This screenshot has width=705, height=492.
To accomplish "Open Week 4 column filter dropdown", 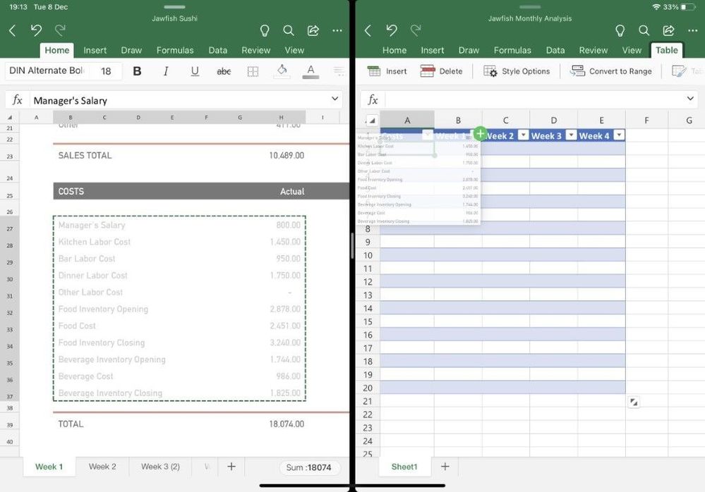I will (619, 135).
